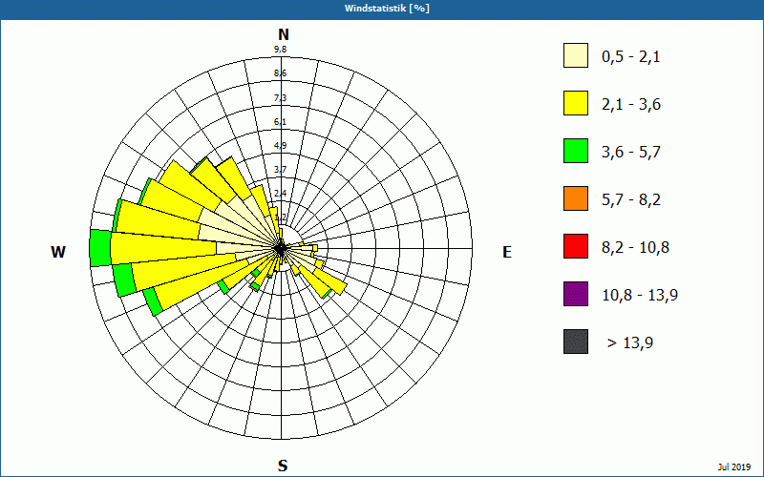Screen dimensions: 764x477
Task: Click the small orange segment in the southwest bar
Action: (252, 289)
